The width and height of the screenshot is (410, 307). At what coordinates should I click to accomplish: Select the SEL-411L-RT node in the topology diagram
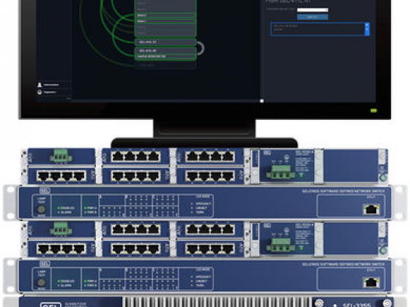pyautogui.click(x=165, y=42)
